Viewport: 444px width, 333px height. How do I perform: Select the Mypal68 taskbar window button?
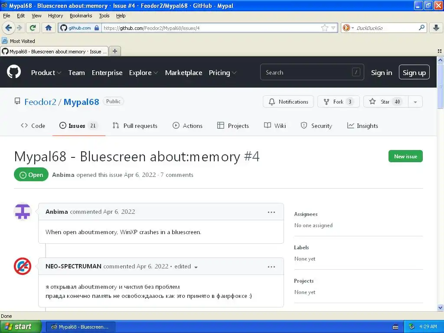80,327
